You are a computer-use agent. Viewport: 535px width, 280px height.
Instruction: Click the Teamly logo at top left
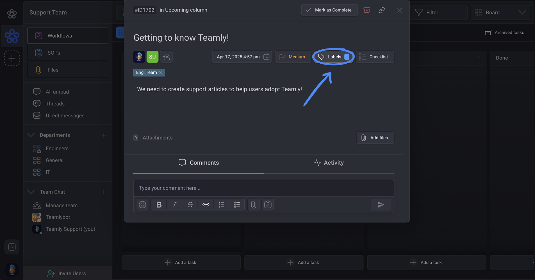[x=12, y=13]
